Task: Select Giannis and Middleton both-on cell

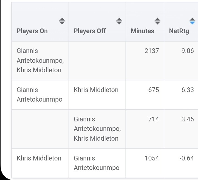Action: [x=39, y=60]
